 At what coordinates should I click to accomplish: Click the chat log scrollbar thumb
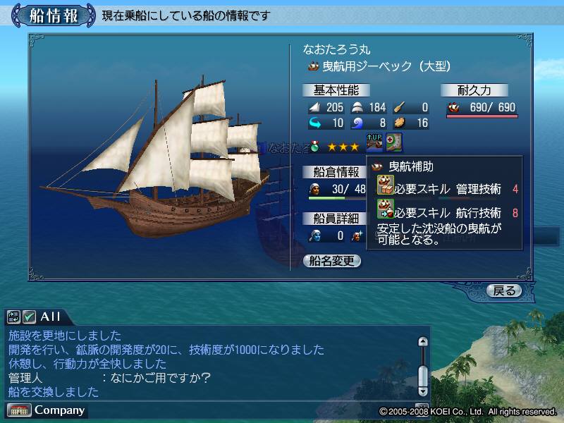tap(424, 376)
